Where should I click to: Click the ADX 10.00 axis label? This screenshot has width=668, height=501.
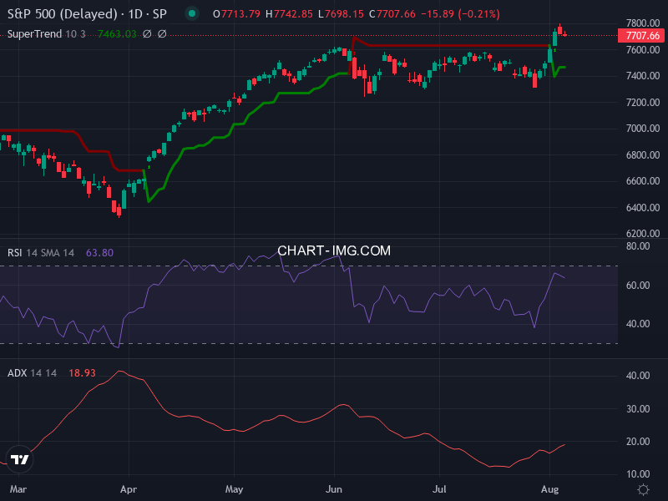pyautogui.click(x=638, y=474)
